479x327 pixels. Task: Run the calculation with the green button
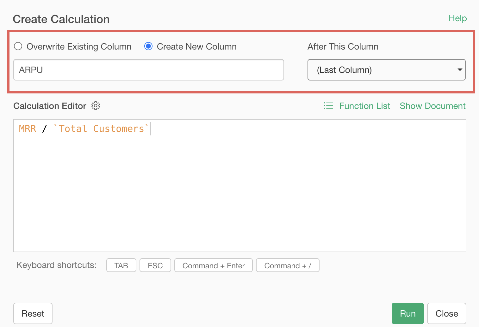click(x=407, y=313)
